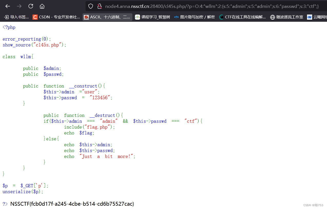The width and height of the screenshot is (327, 209).
Task: Click the class wllm declaration
Action: (18, 57)
